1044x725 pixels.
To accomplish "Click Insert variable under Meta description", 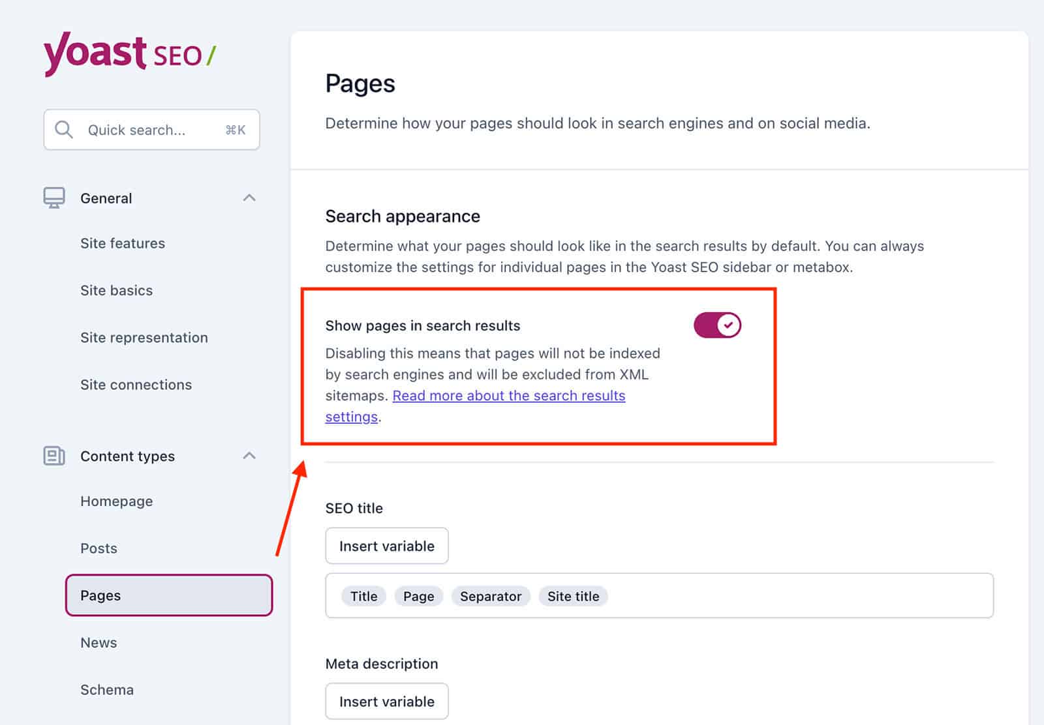I will pyautogui.click(x=386, y=701).
